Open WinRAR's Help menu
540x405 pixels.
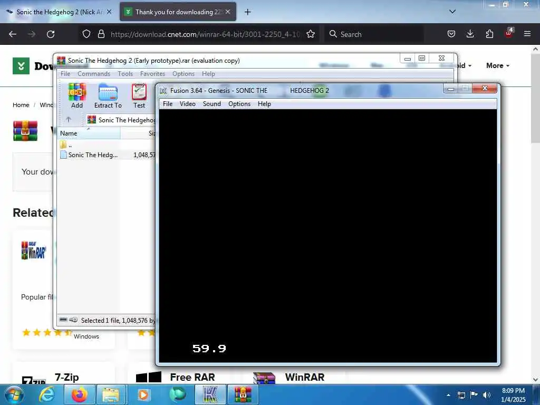click(208, 74)
